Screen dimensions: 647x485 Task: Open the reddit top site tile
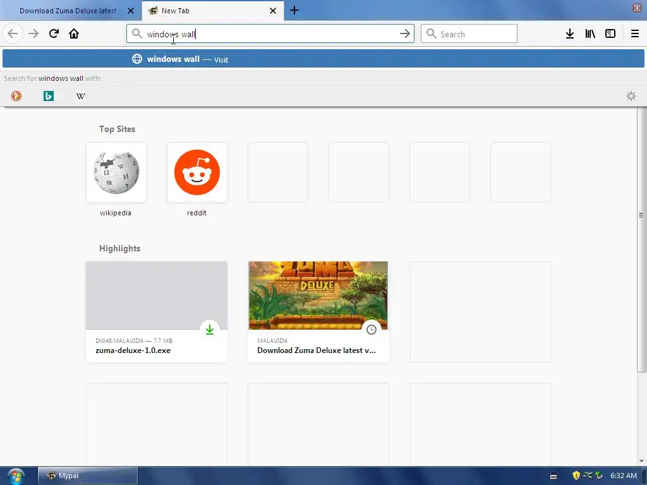pyautogui.click(x=197, y=172)
